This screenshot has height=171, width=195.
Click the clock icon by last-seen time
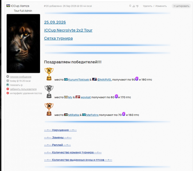tap(8, 81)
